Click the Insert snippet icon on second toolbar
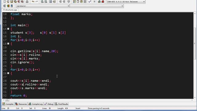The image size is (197, 111). (5, 6)
